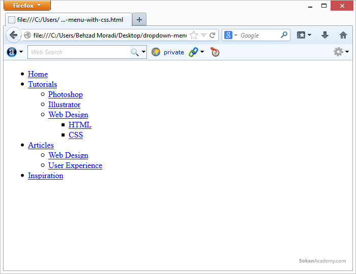Open a new tab with the plus button
This screenshot has width=356, height=274.
(x=139, y=20)
